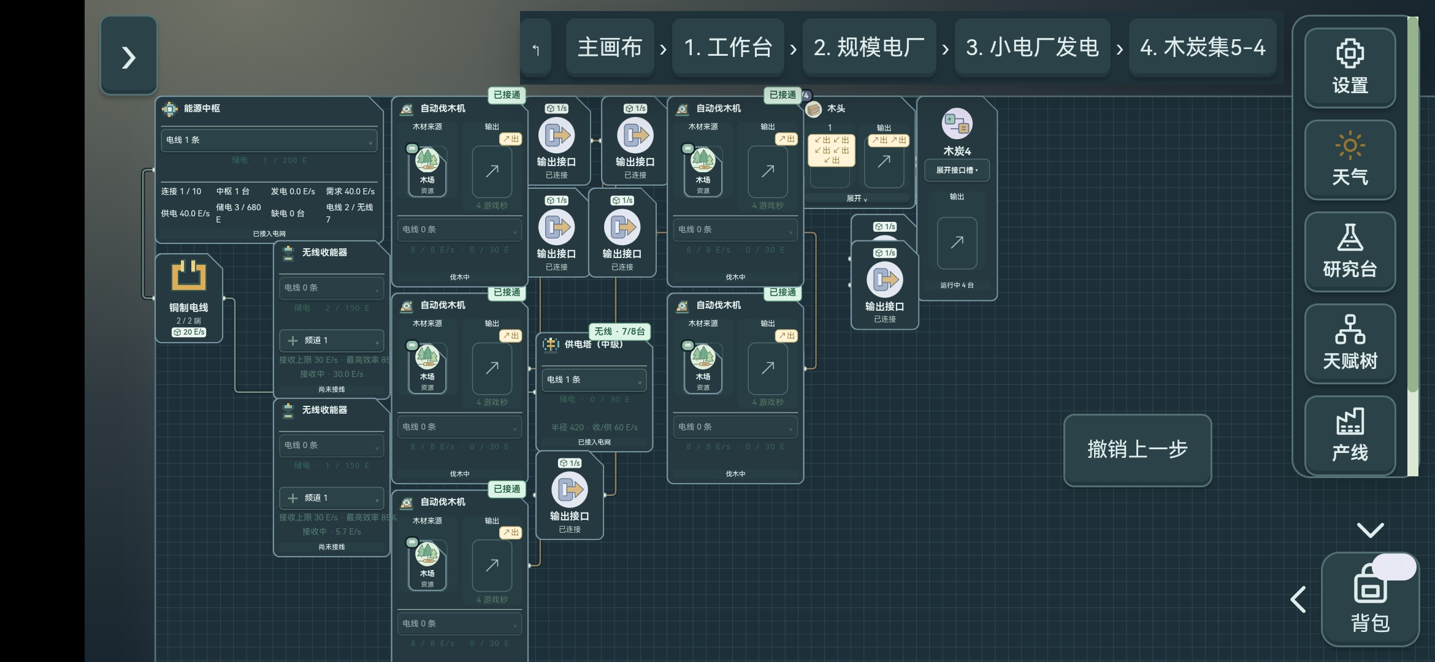Collapse right menu with down chevron

tap(1370, 530)
